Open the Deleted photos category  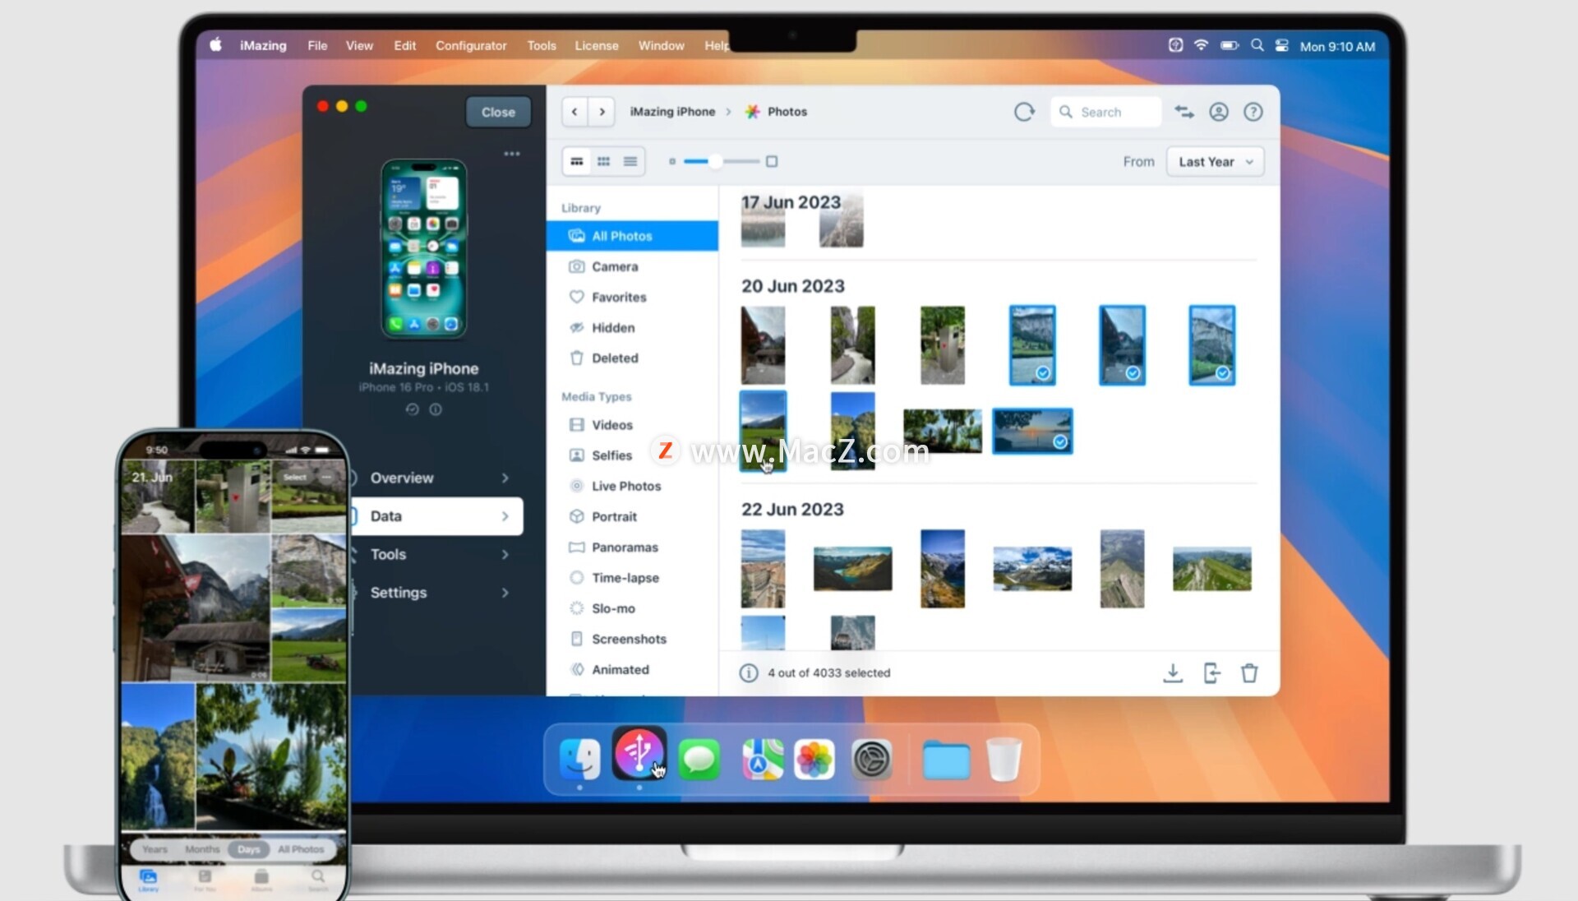pyautogui.click(x=632, y=358)
